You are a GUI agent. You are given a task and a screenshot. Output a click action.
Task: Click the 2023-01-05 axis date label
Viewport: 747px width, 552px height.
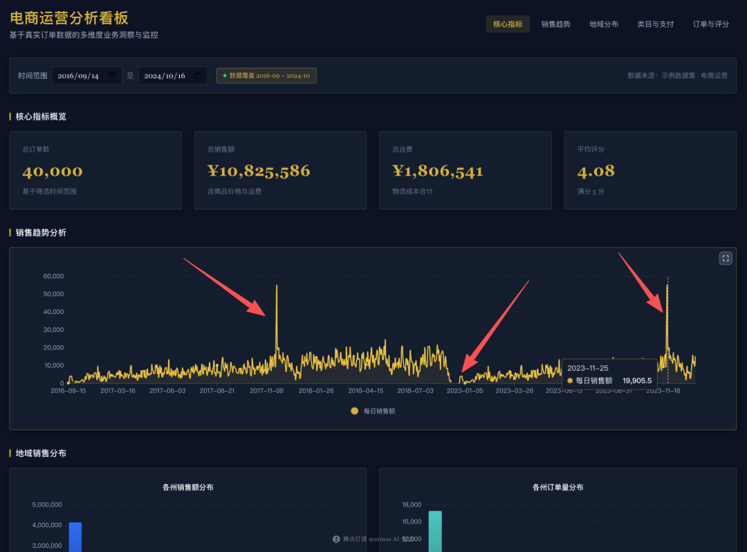pos(465,391)
